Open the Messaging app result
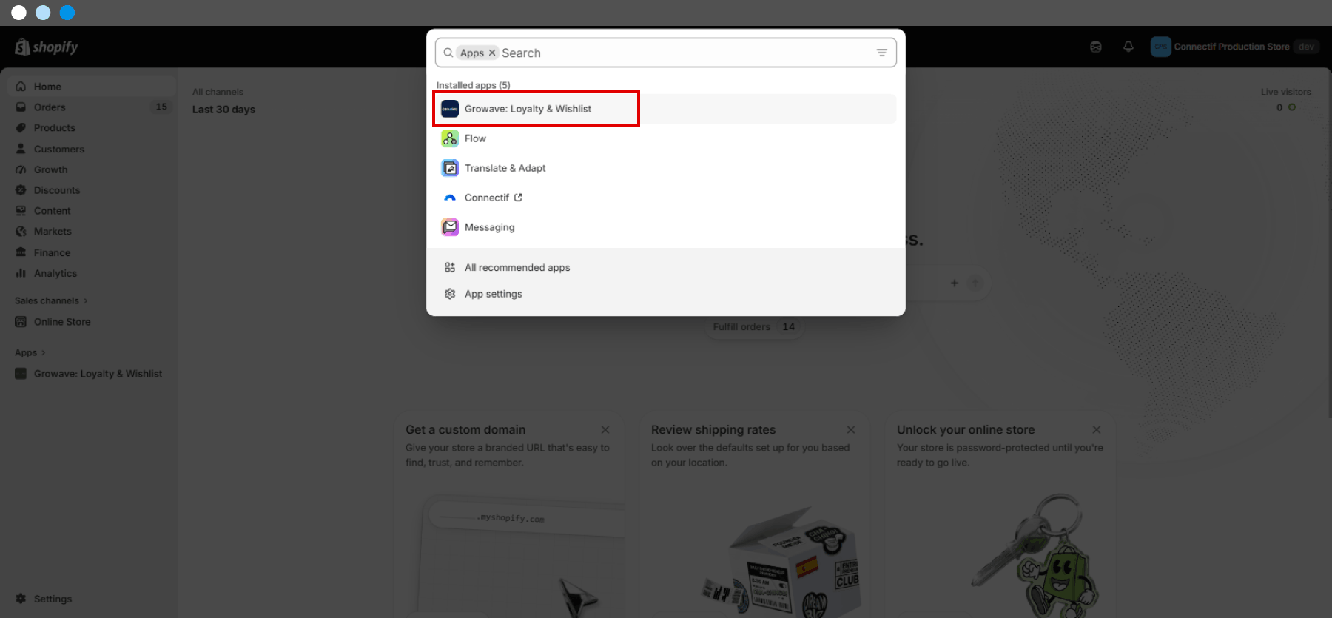Screen dimensions: 1332x618 pos(665,227)
